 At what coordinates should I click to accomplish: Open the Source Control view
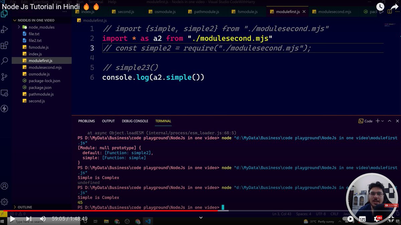[x=4, y=77]
